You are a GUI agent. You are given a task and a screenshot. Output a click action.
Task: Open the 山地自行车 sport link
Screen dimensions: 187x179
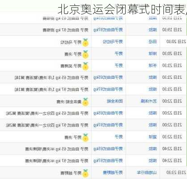147,173
